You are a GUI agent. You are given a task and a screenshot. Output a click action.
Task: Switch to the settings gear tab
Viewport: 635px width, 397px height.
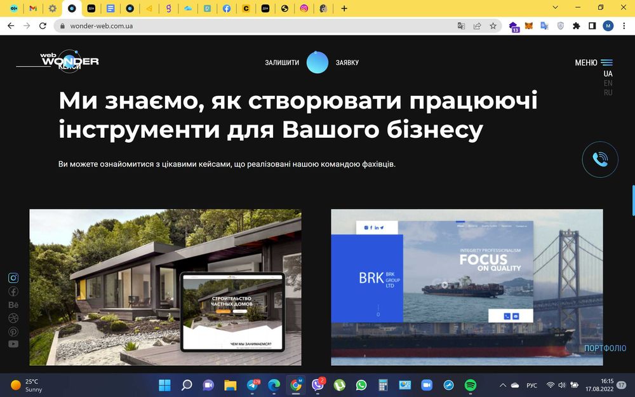(53, 8)
